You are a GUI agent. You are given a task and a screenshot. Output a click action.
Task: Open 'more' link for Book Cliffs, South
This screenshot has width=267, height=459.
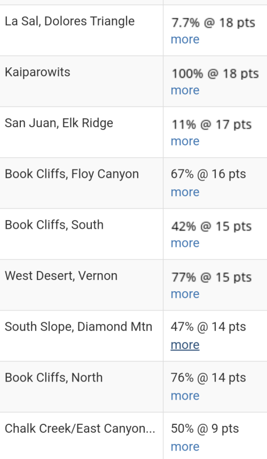[x=185, y=243]
